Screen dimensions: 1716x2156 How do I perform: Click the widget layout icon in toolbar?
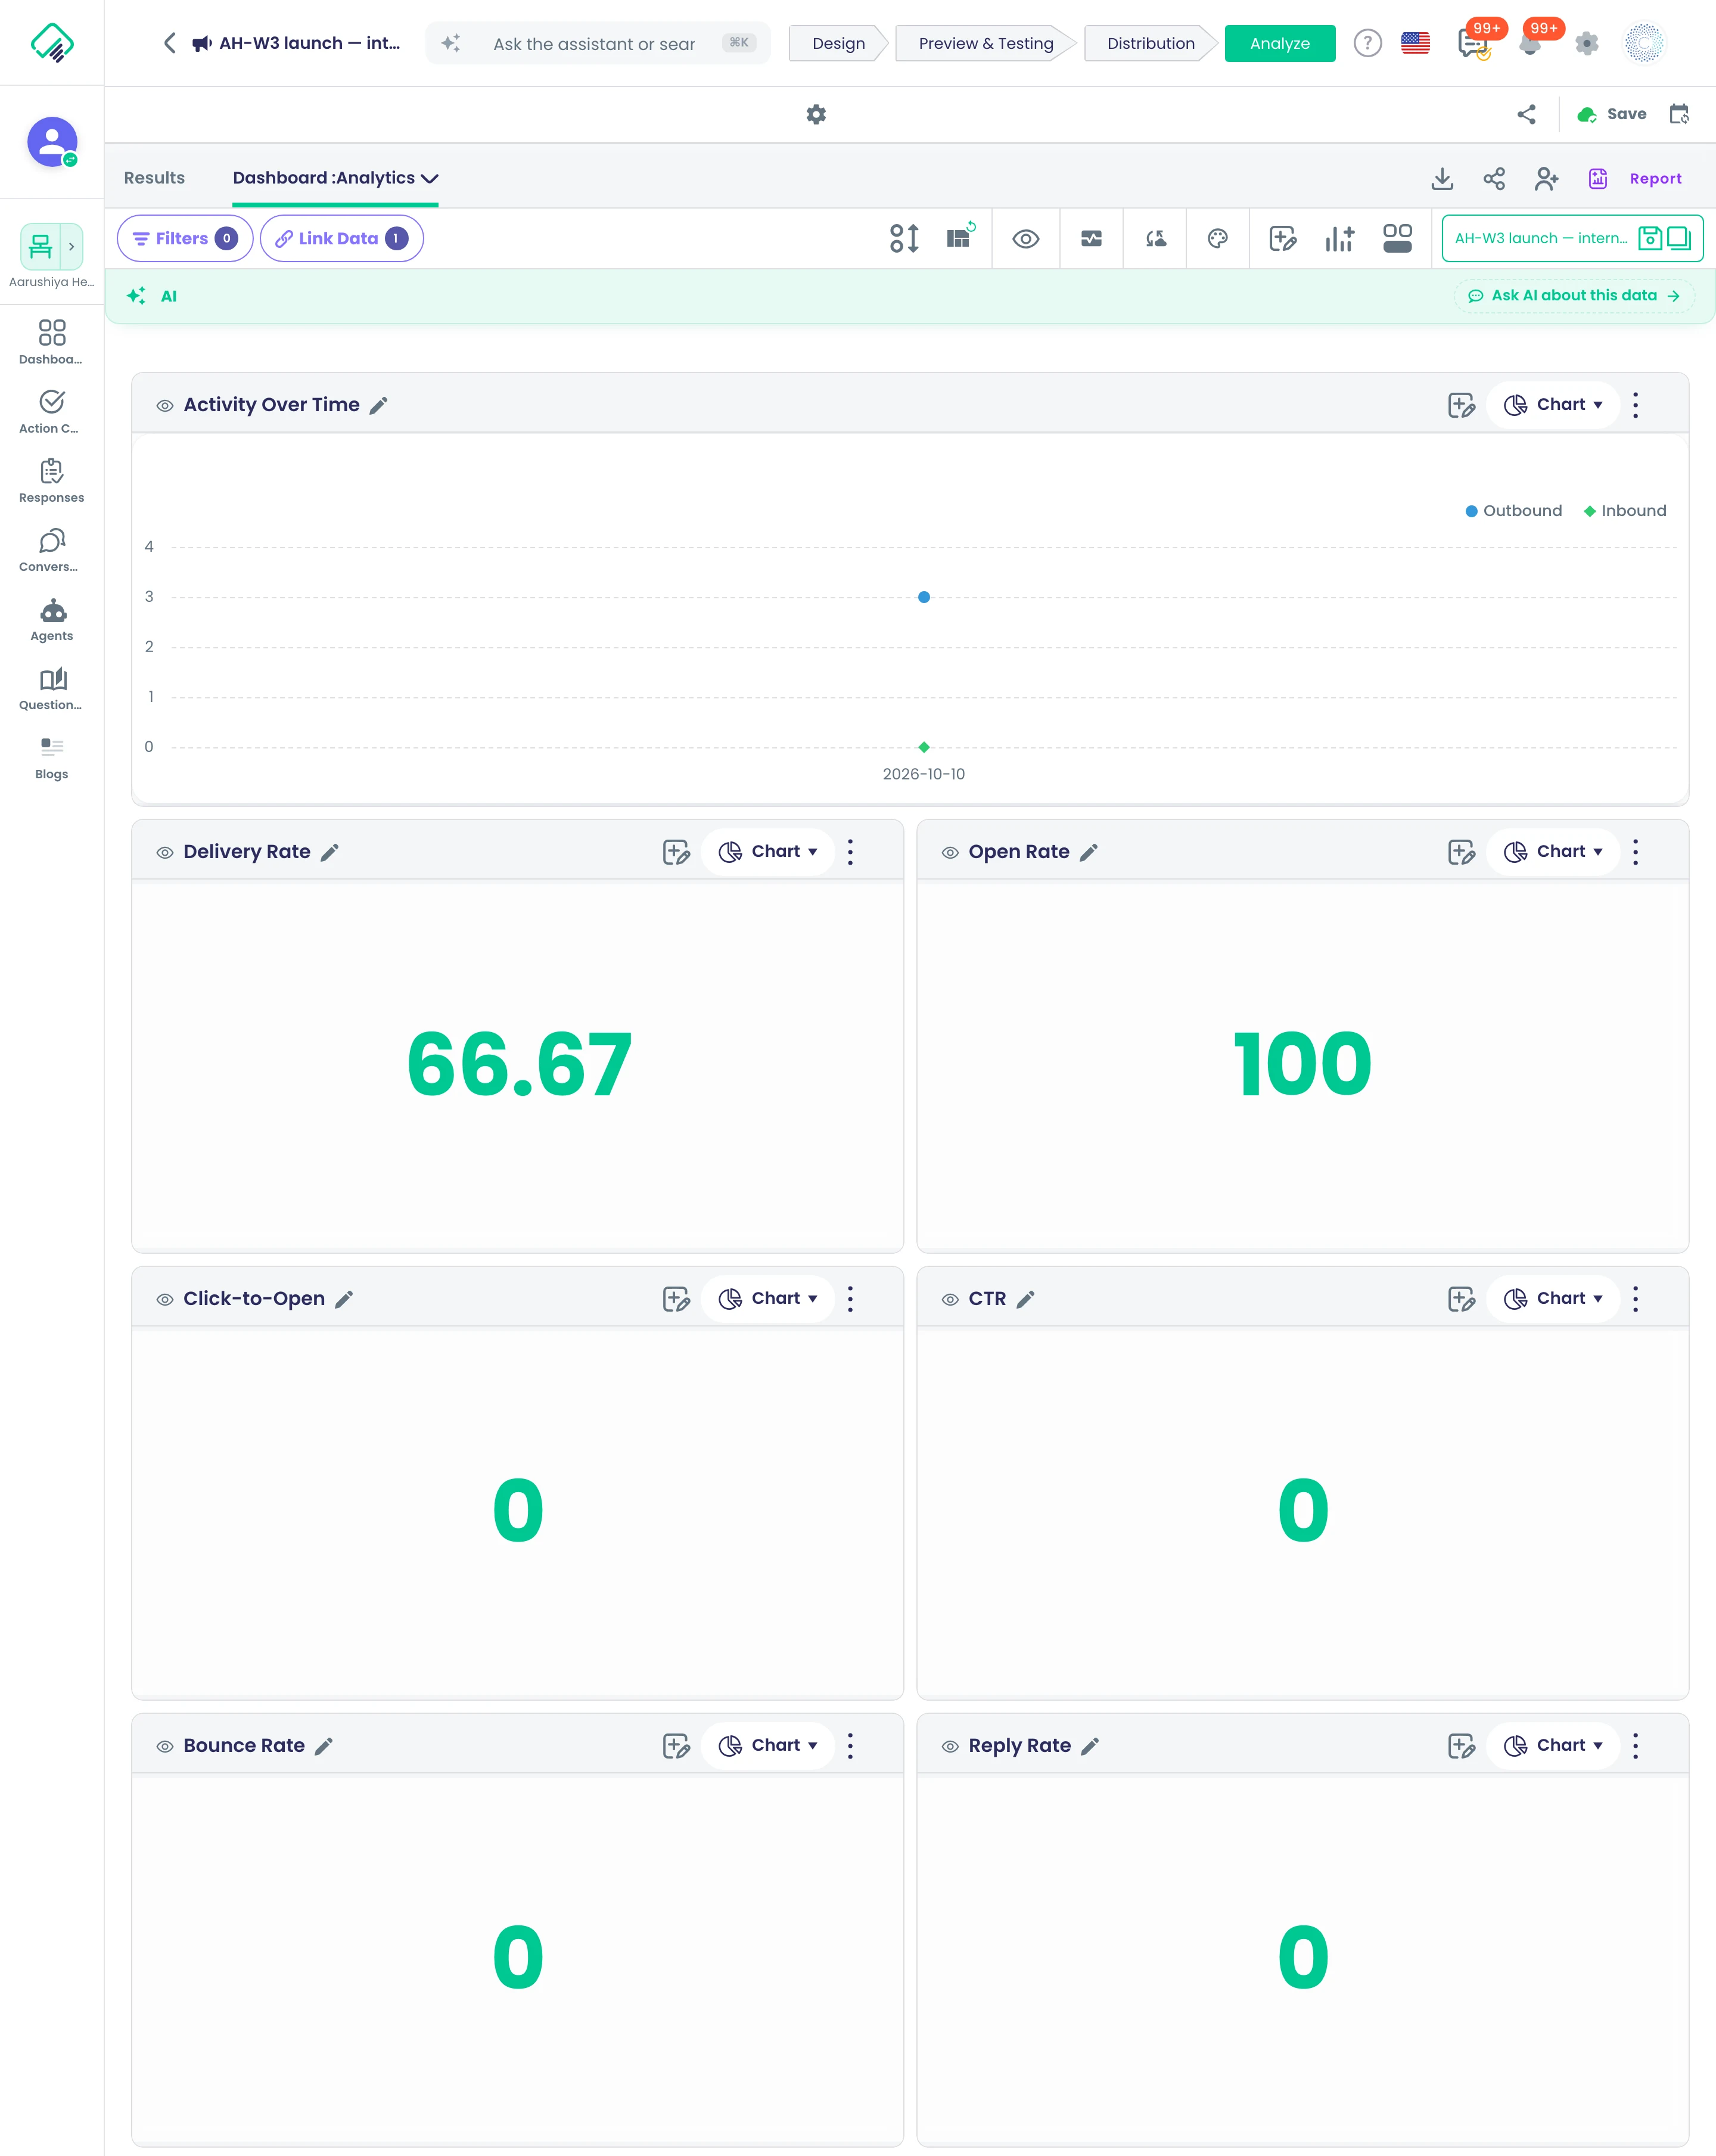(x=1397, y=238)
